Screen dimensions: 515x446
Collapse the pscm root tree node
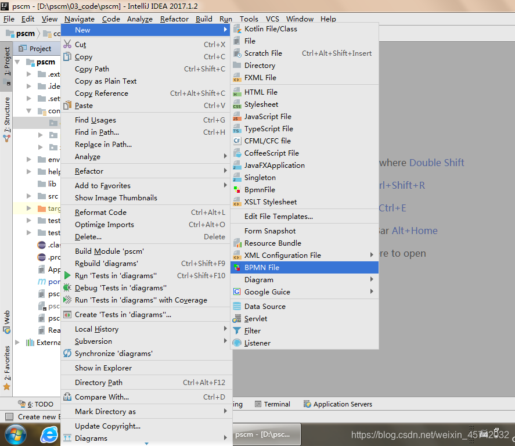tap(18, 62)
